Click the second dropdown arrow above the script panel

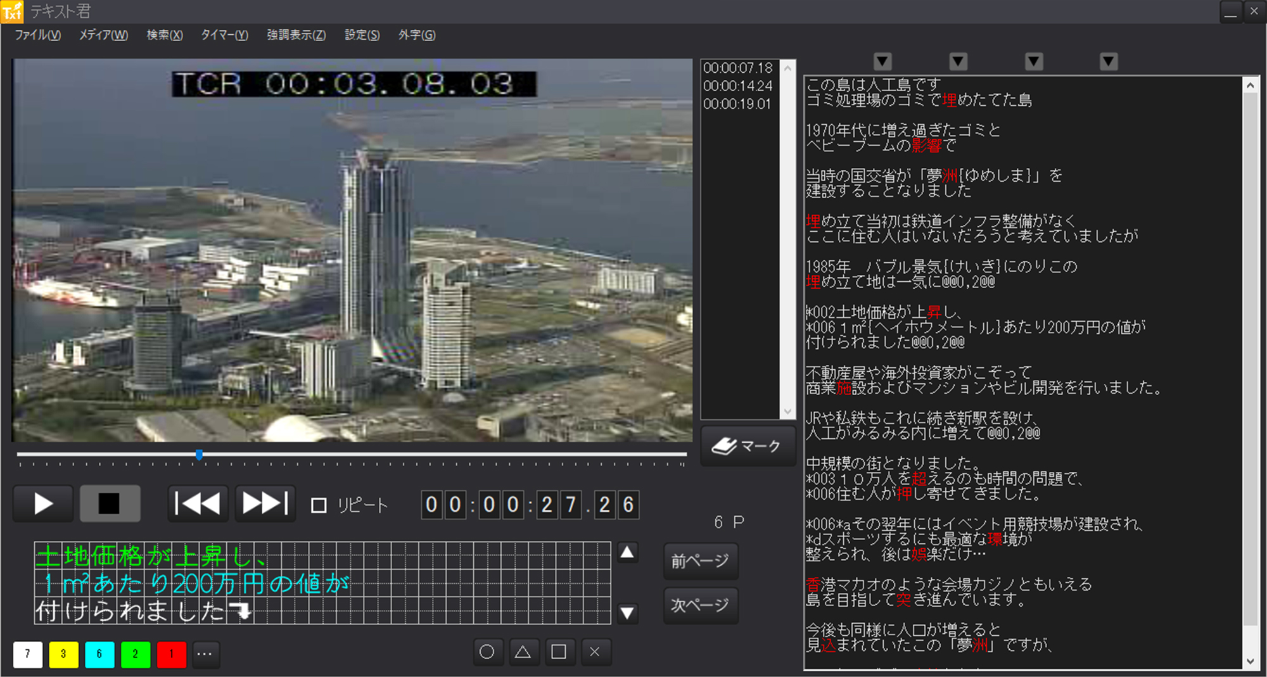point(958,61)
